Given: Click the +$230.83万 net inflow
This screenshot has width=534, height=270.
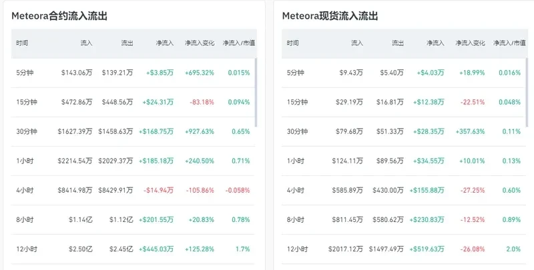Looking at the screenshot, I should click(427, 220).
